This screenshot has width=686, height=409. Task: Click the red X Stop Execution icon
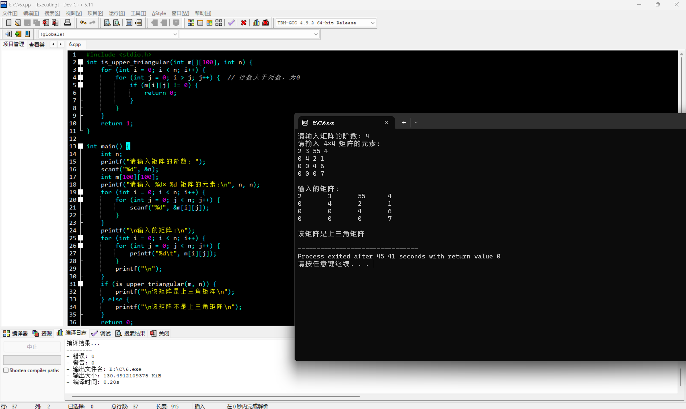click(x=243, y=23)
